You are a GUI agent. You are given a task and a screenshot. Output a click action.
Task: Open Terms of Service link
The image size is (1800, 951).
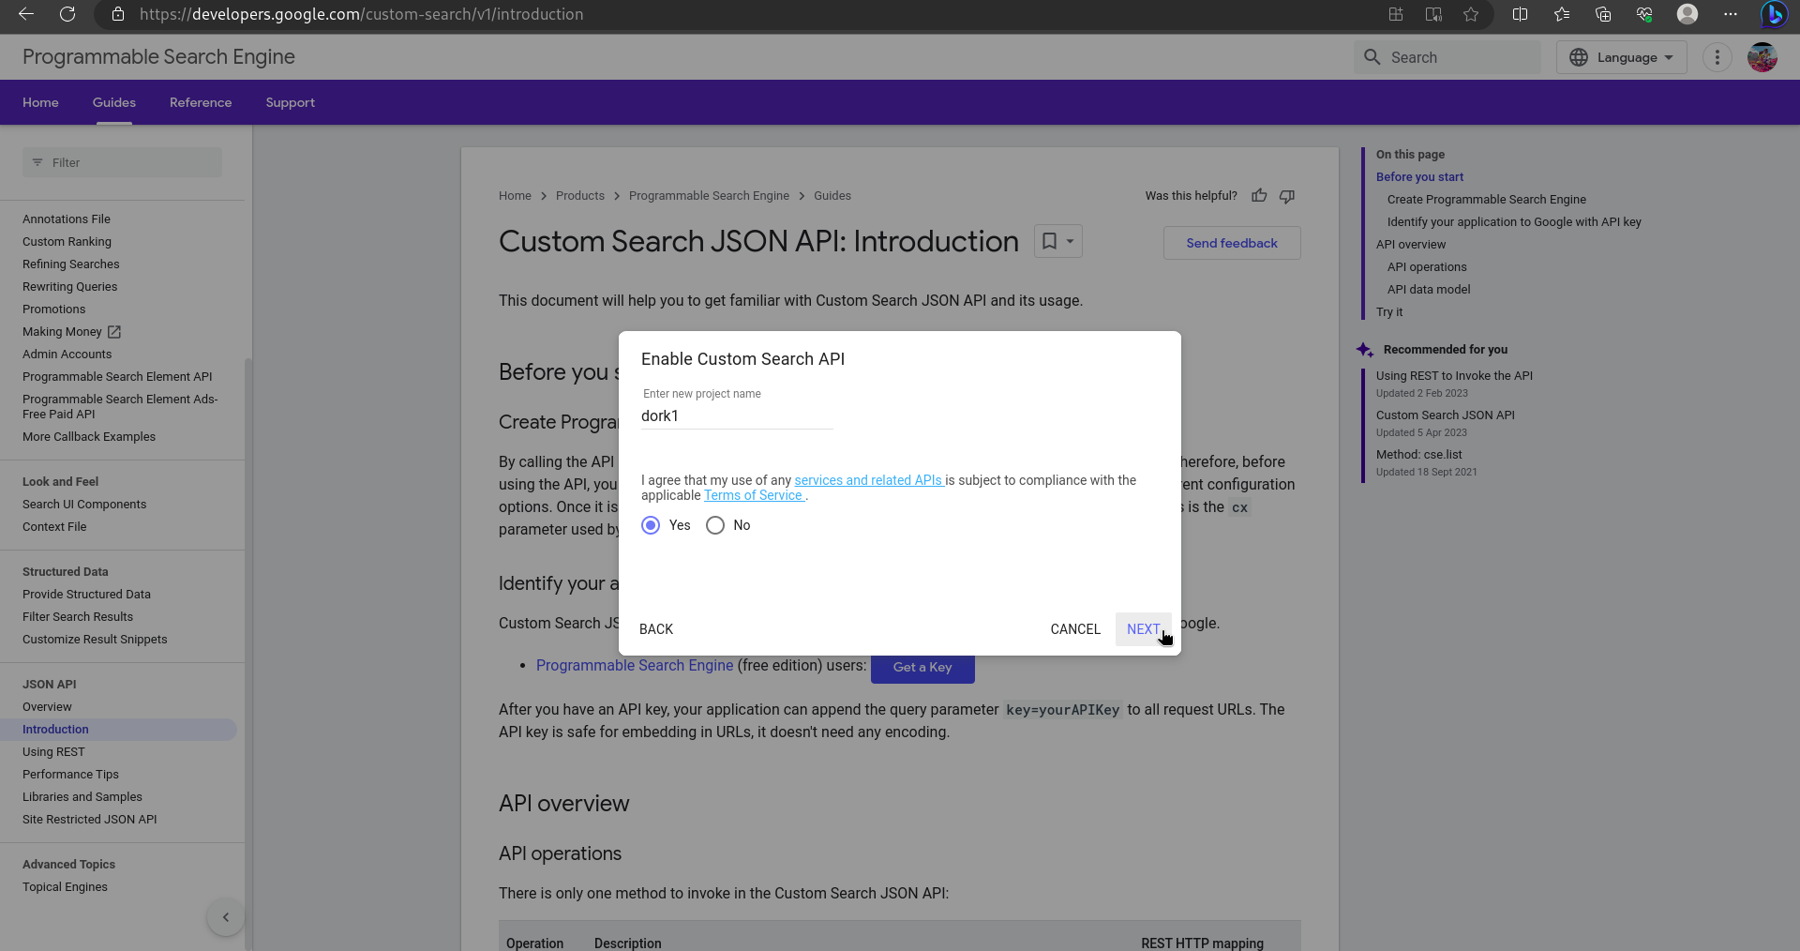(x=754, y=495)
